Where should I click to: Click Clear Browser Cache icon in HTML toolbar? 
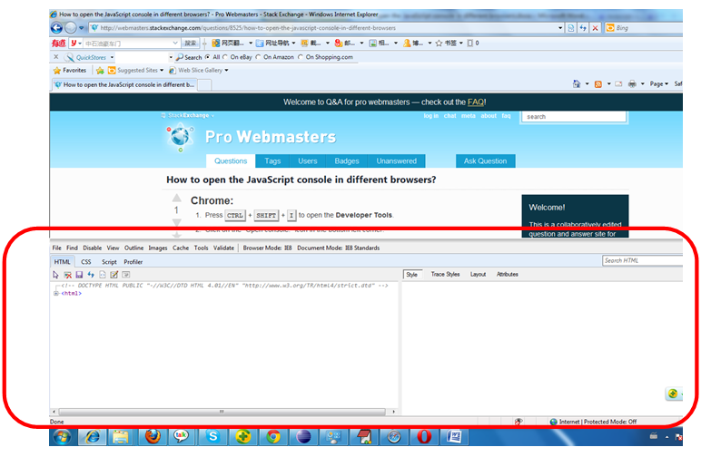[x=67, y=275]
